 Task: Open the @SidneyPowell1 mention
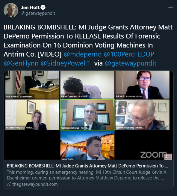pyautogui.click(x=65, y=63)
